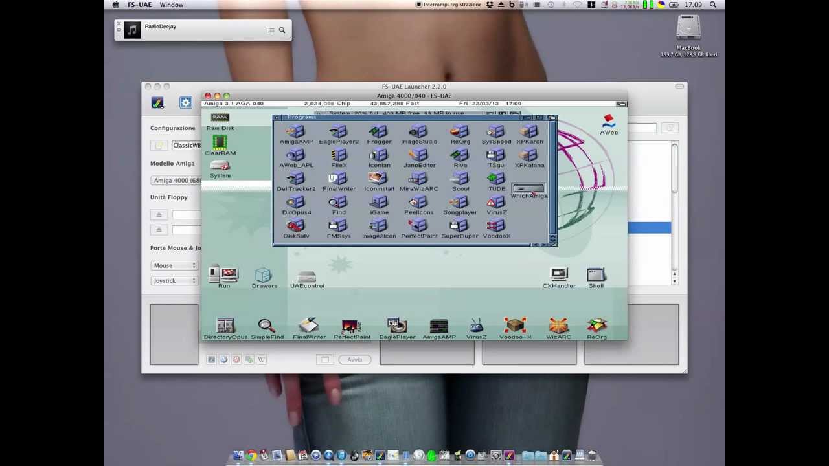Open the Apple menu
The height and width of the screenshot is (466, 829).
pos(115,5)
